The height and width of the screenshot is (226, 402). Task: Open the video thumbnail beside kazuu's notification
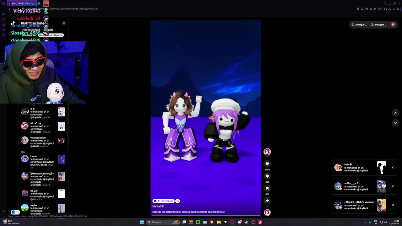(x=61, y=159)
